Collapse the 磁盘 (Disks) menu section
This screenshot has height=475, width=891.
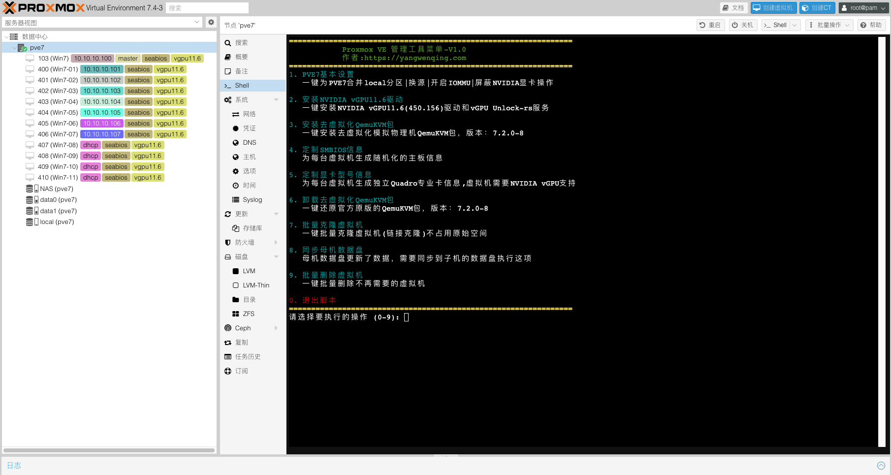[x=276, y=257]
